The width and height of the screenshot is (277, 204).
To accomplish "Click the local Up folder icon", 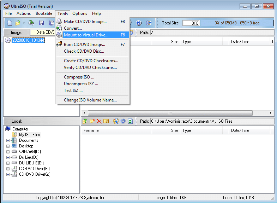I will pyautogui.click(x=85, y=121).
